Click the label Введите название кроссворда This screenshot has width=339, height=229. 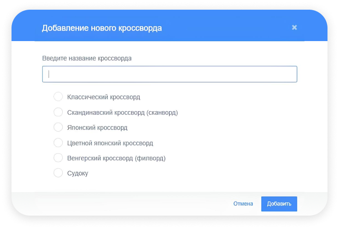87,58
